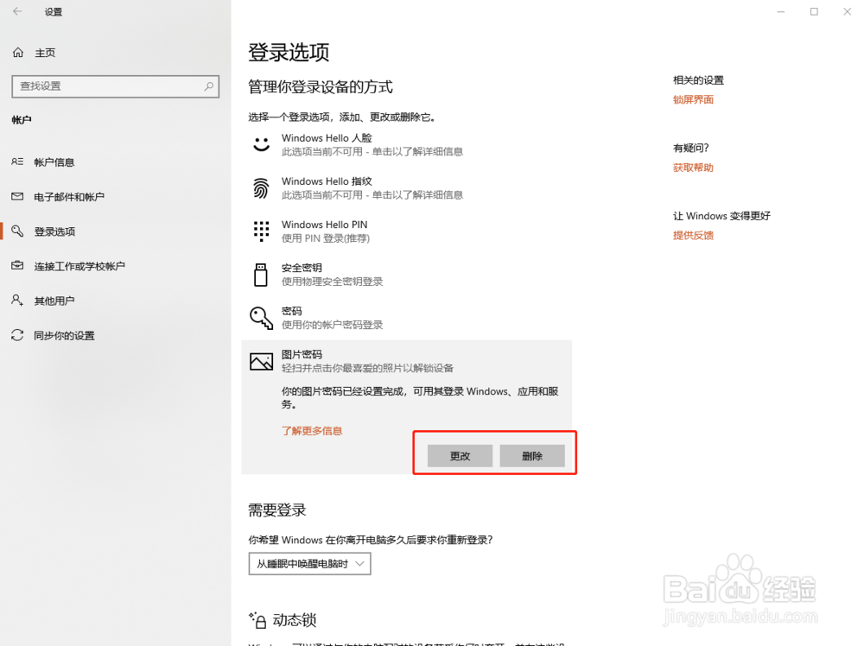Click the sync arrows icon for 同步你的设置

17,335
